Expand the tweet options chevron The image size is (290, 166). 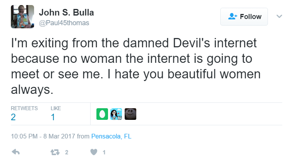click(279, 16)
